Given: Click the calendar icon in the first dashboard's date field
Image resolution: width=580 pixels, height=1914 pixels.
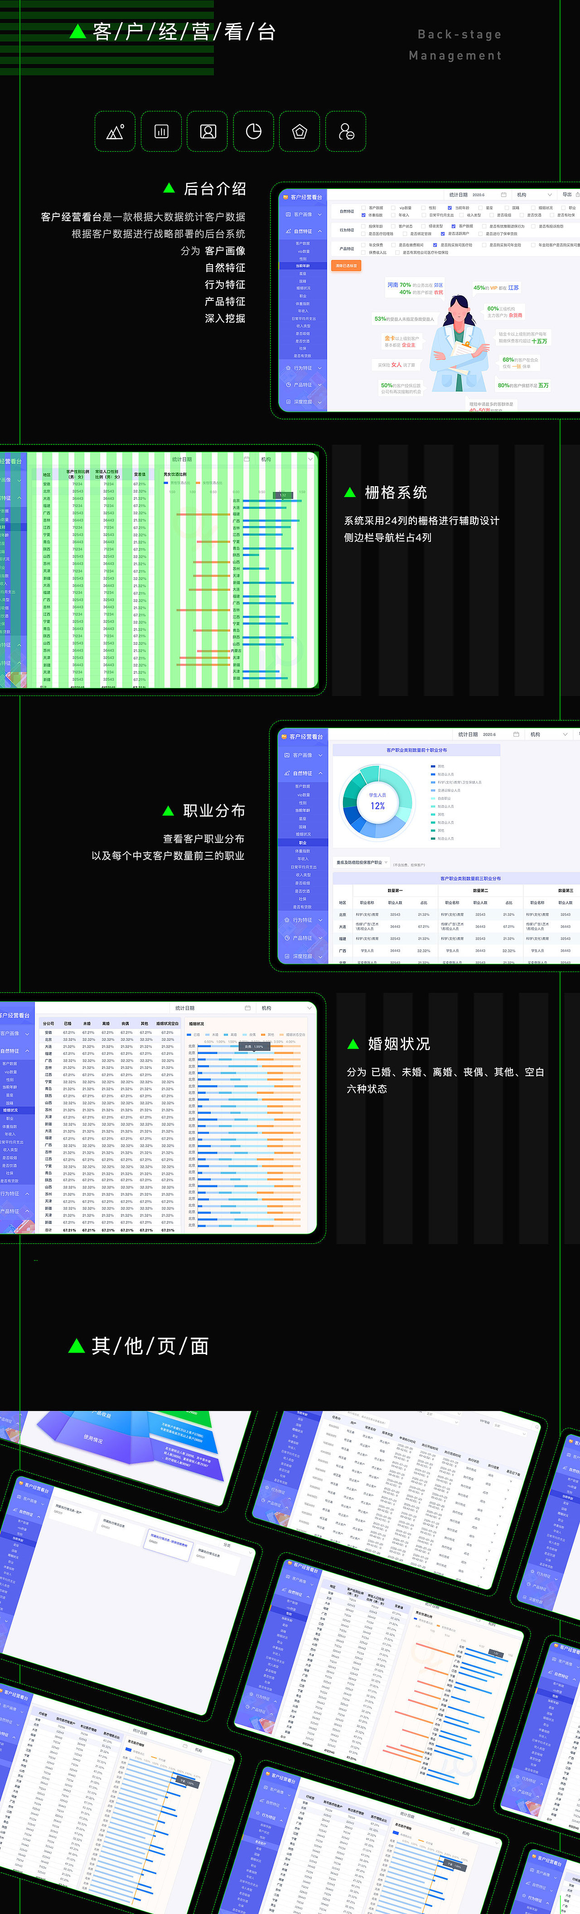Looking at the screenshot, I should [503, 195].
